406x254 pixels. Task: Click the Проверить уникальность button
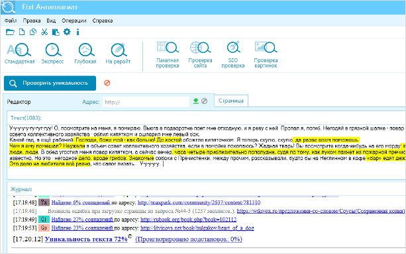(50, 83)
